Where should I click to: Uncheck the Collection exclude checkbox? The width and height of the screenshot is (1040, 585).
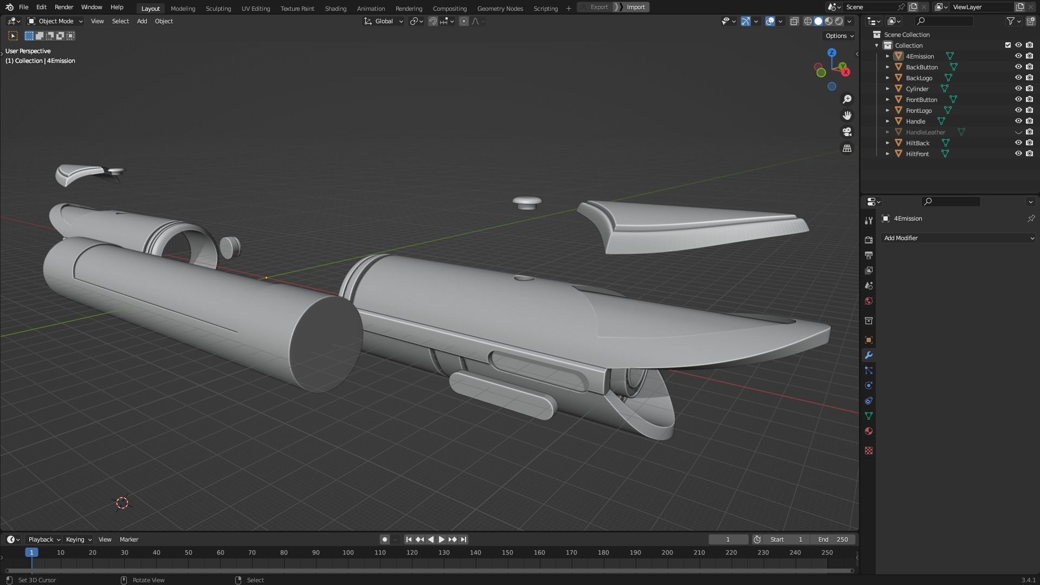pyautogui.click(x=1008, y=45)
